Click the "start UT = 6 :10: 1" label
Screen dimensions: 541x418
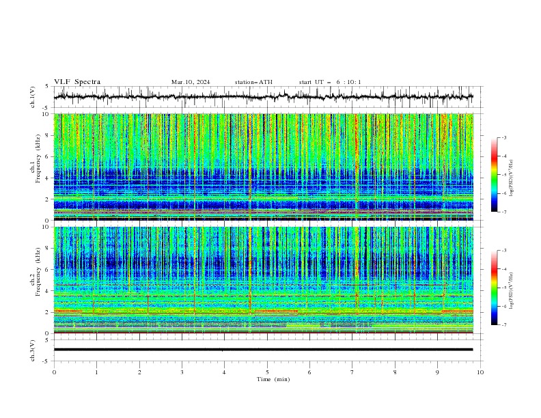click(x=330, y=82)
